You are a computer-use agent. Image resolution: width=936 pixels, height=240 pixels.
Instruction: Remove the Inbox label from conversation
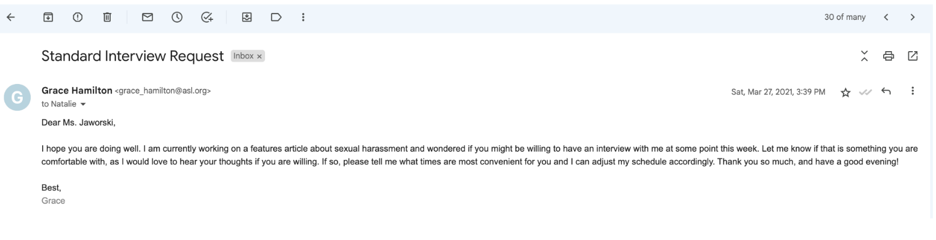260,57
